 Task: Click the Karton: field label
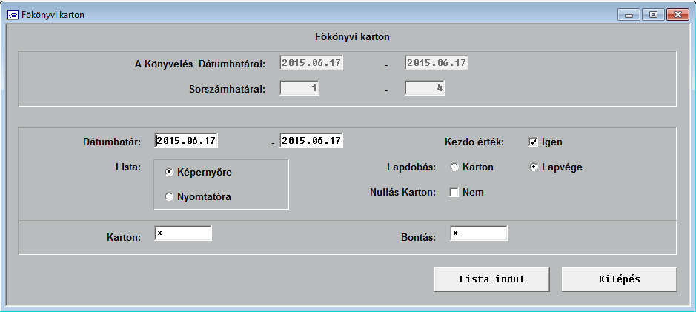tap(124, 237)
